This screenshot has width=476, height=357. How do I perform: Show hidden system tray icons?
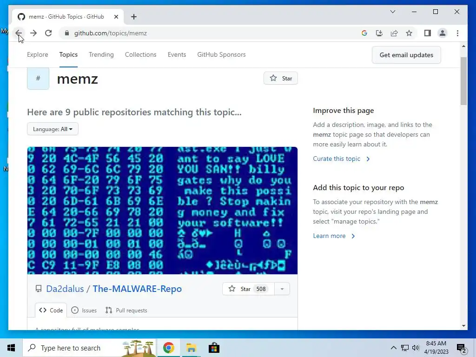393,348
